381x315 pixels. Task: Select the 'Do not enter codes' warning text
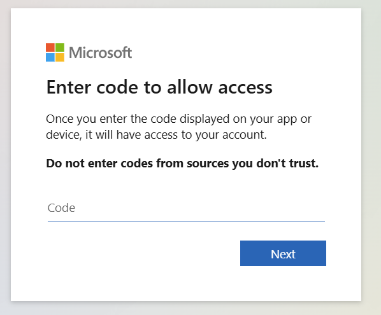[x=182, y=164]
